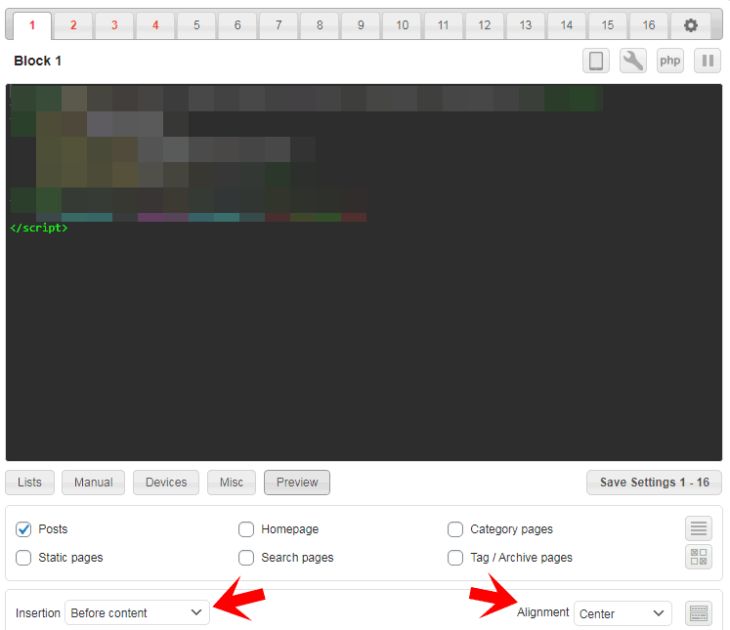Toggle the php processing button

669,61
